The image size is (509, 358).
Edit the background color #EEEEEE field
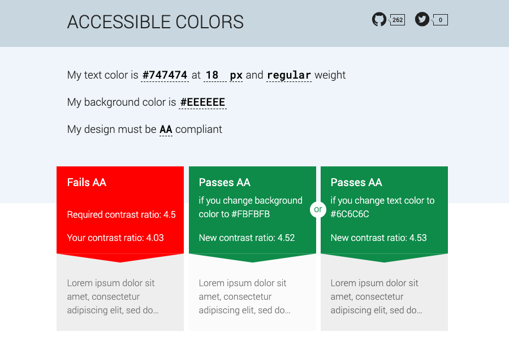(202, 102)
